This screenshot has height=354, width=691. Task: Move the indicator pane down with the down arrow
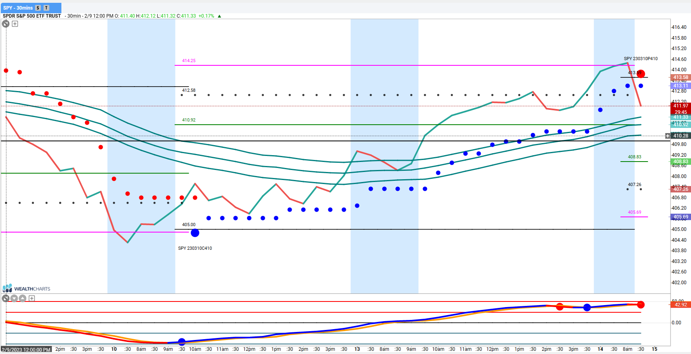pyautogui.click(x=14, y=298)
